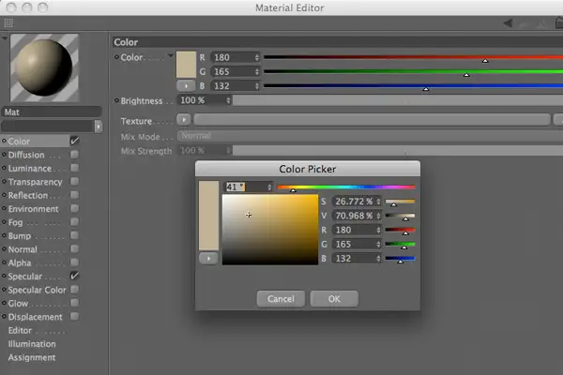Screen dimensions: 563x375
Task: Enable the Glow channel checkbox
Action: pos(74,303)
